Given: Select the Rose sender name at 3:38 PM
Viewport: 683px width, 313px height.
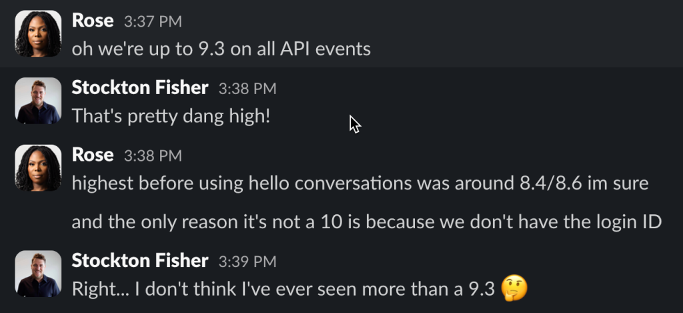Looking at the screenshot, I should [93, 155].
